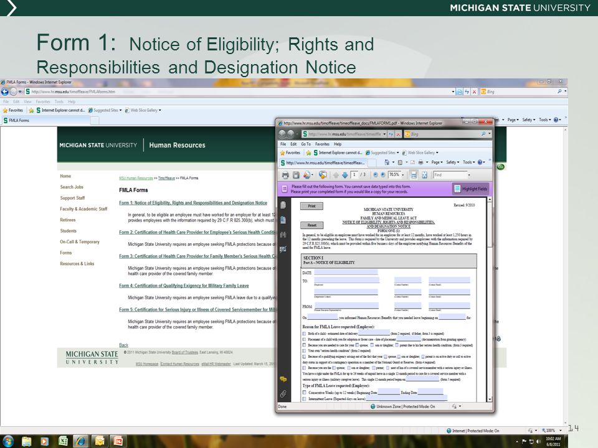598x448 pixels.
Task: Click the back arrow in the FMLA Forms window
Action: (4, 91)
